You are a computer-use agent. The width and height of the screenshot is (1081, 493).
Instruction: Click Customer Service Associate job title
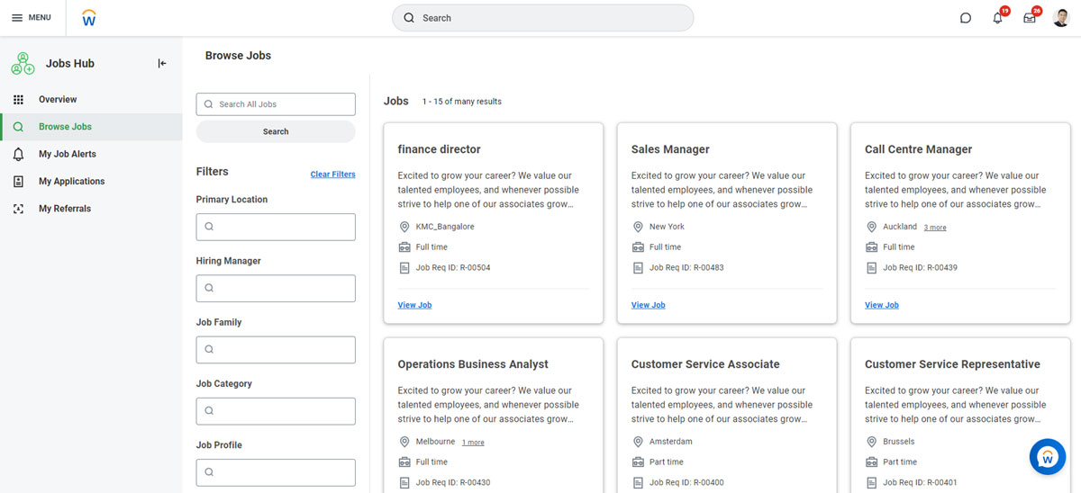(x=705, y=364)
